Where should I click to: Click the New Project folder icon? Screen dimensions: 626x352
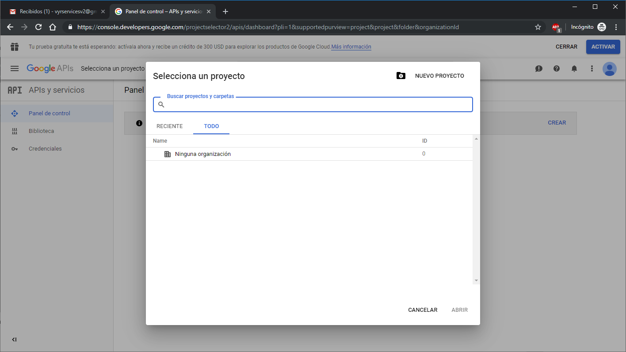coord(401,76)
